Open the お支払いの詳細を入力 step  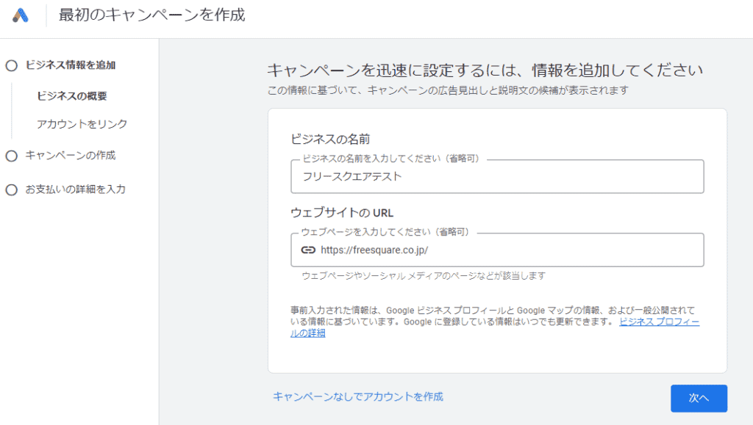(75, 189)
